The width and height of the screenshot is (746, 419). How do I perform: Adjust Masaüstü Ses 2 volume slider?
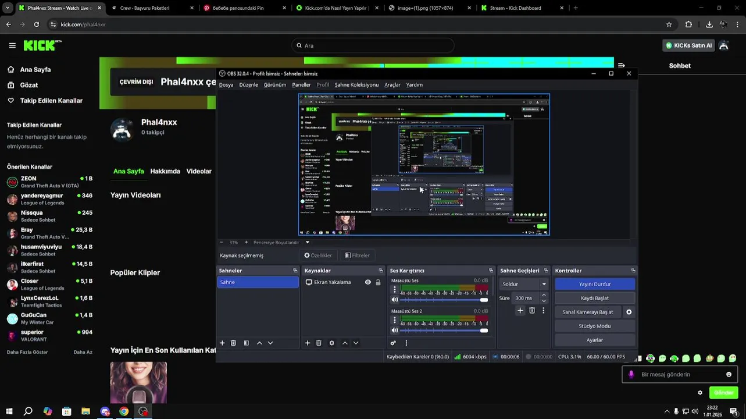point(444,330)
